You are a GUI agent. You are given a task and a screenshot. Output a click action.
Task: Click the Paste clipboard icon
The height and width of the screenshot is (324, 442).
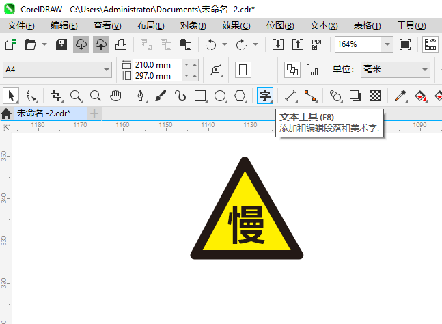click(186, 44)
